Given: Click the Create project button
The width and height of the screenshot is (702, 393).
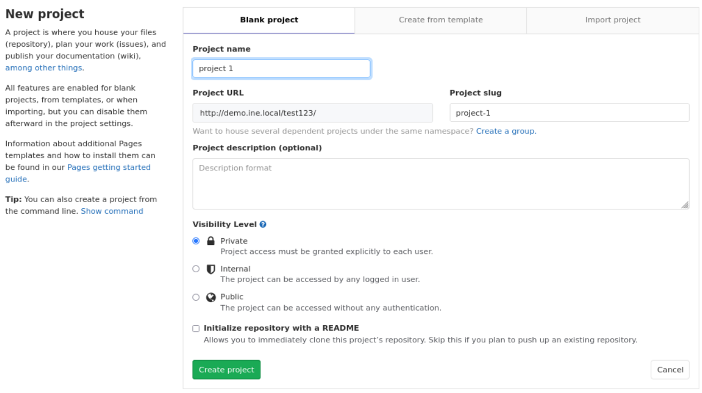Looking at the screenshot, I should tap(226, 369).
